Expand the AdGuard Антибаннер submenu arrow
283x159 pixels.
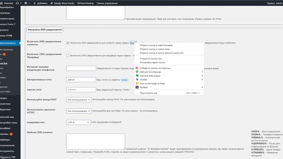click(x=202, y=72)
